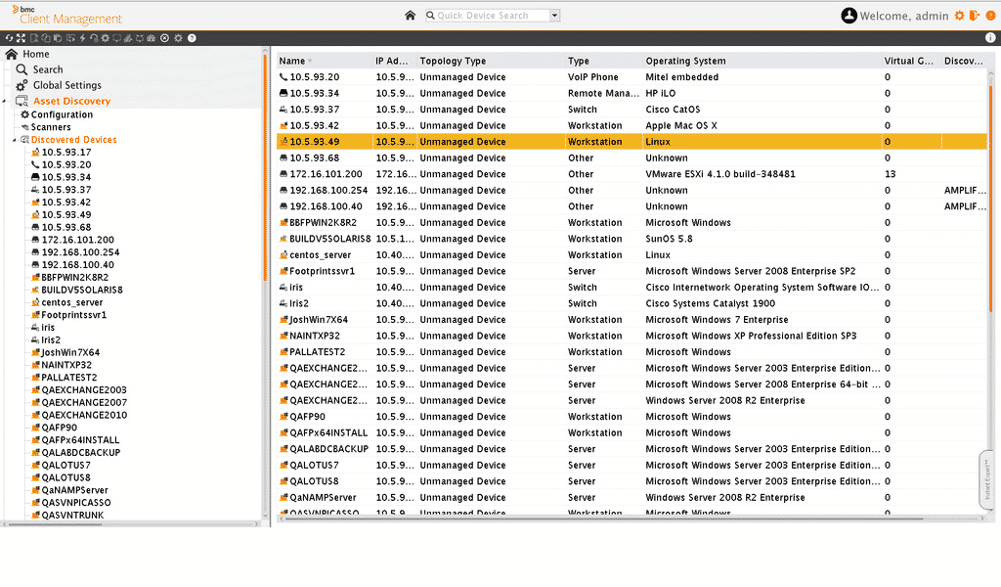Click the Mitel embedded operating system cell
The height and width of the screenshot is (587, 1001).
[x=681, y=77]
